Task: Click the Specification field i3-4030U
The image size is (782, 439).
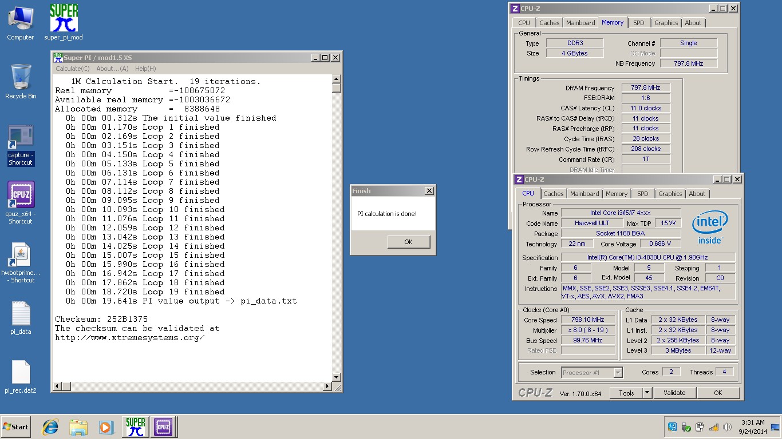Action: pyautogui.click(x=647, y=258)
